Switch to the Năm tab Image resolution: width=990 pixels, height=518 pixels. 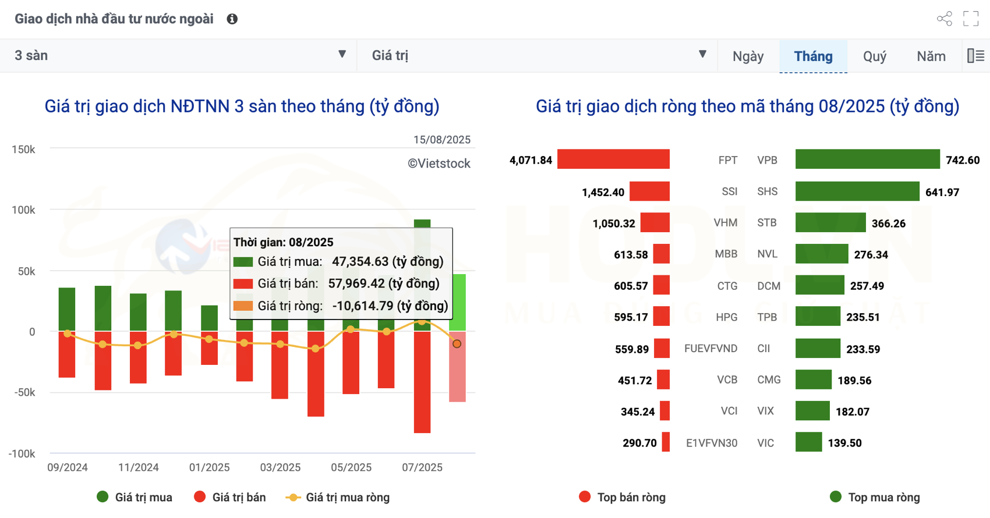tap(931, 56)
